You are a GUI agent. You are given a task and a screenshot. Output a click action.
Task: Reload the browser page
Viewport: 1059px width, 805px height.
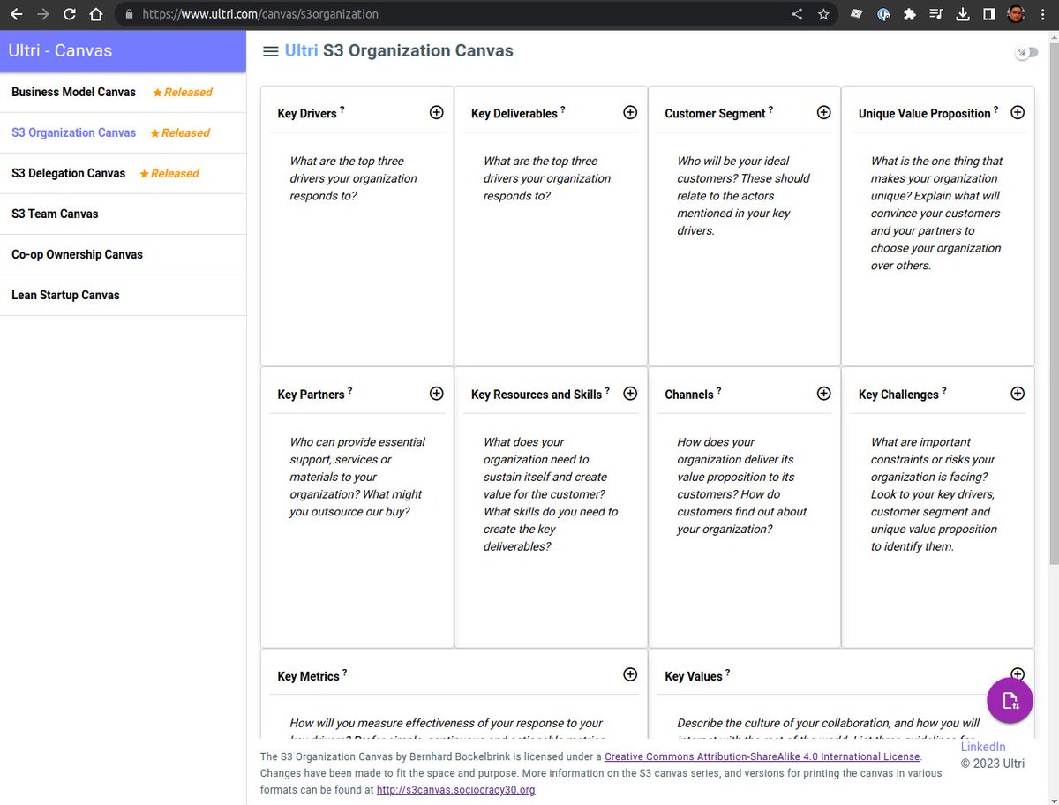pyautogui.click(x=70, y=14)
